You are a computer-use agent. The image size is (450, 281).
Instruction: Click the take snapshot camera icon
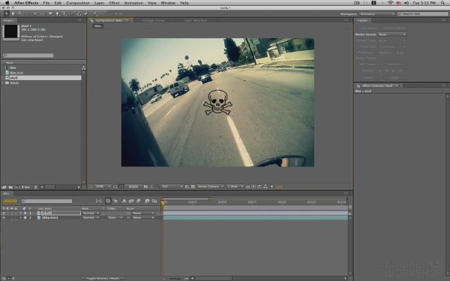[x=145, y=187]
